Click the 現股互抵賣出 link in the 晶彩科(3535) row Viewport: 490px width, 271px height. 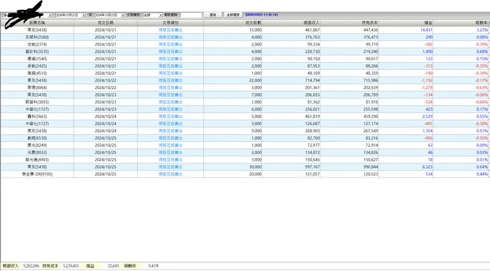[173, 51]
